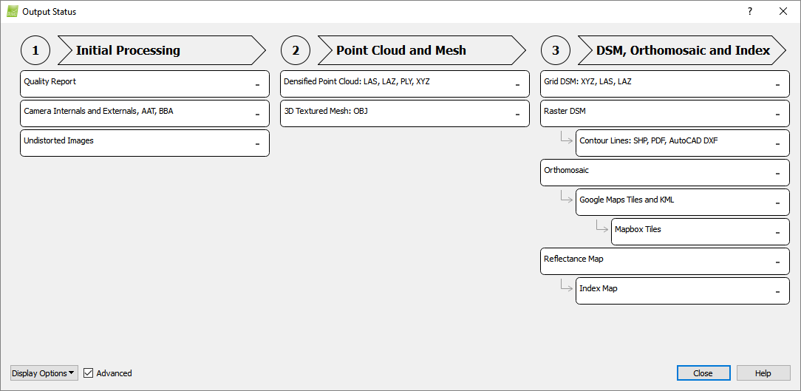This screenshot has width=801, height=391.
Task: Click the step 3 circle icon
Action: pyautogui.click(x=556, y=50)
